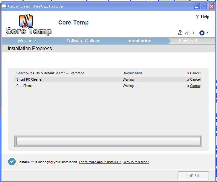Select the Finished! step tab
Viewport: 217px width, 182px height.
[x=188, y=41]
